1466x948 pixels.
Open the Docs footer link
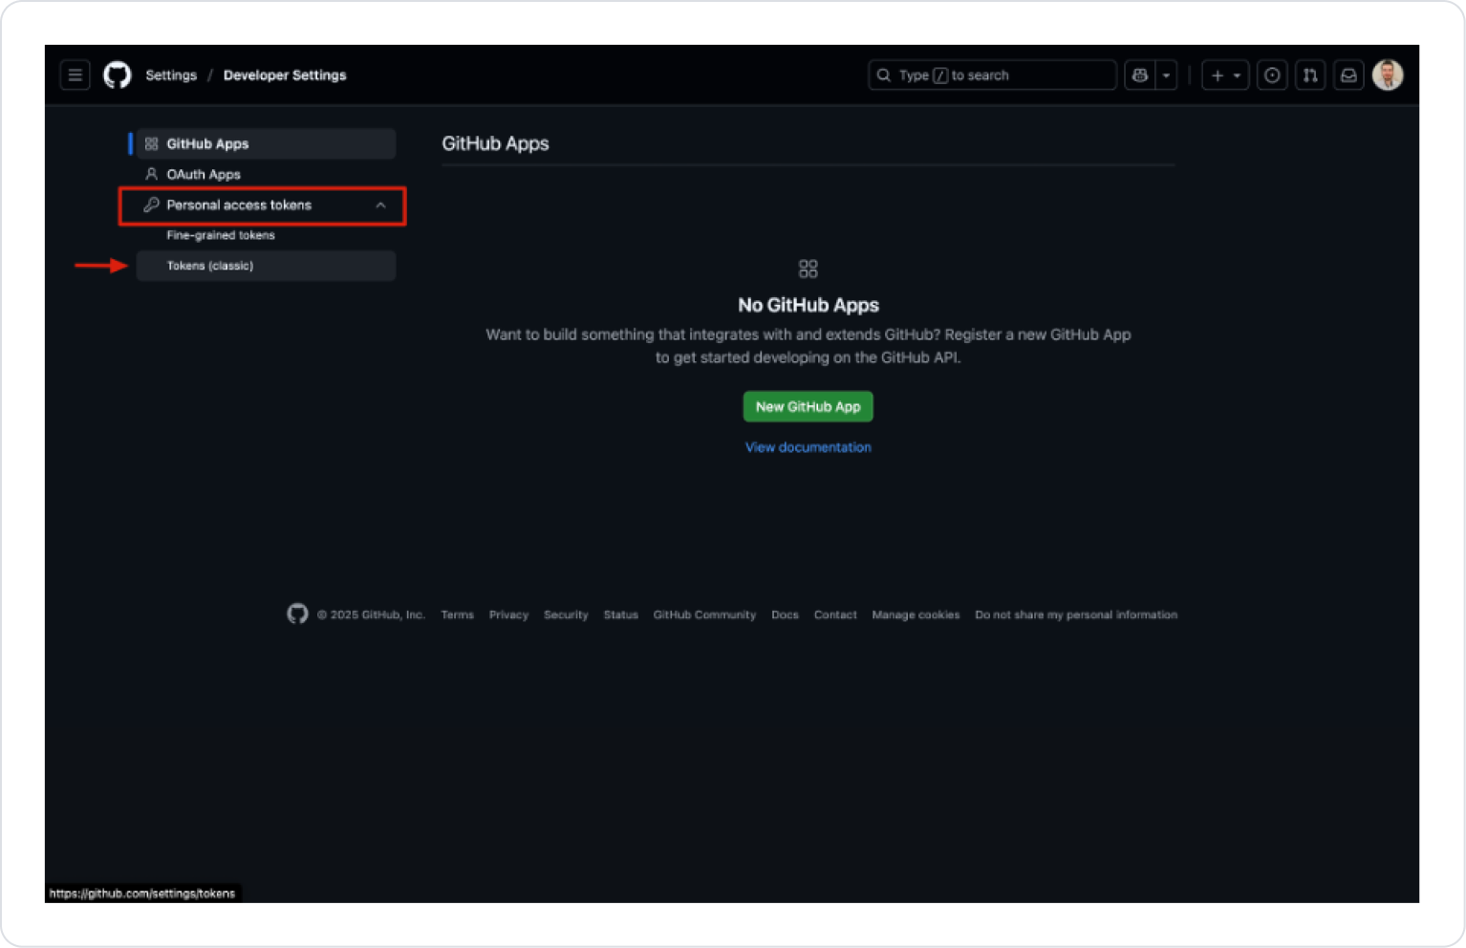pyautogui.click(x=785, y=614)
